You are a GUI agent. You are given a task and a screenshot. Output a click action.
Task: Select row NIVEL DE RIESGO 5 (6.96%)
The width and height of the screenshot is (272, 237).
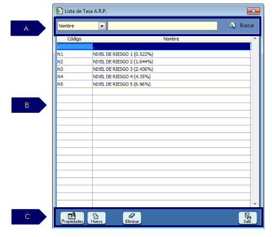154,84
